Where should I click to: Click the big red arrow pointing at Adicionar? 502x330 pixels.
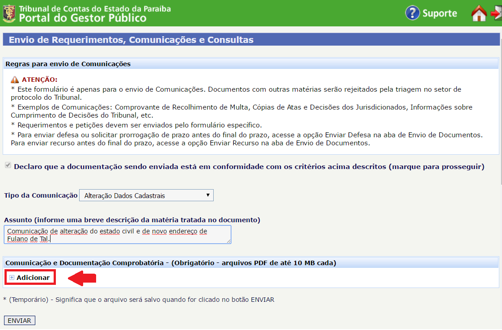(x=82, y=278)
